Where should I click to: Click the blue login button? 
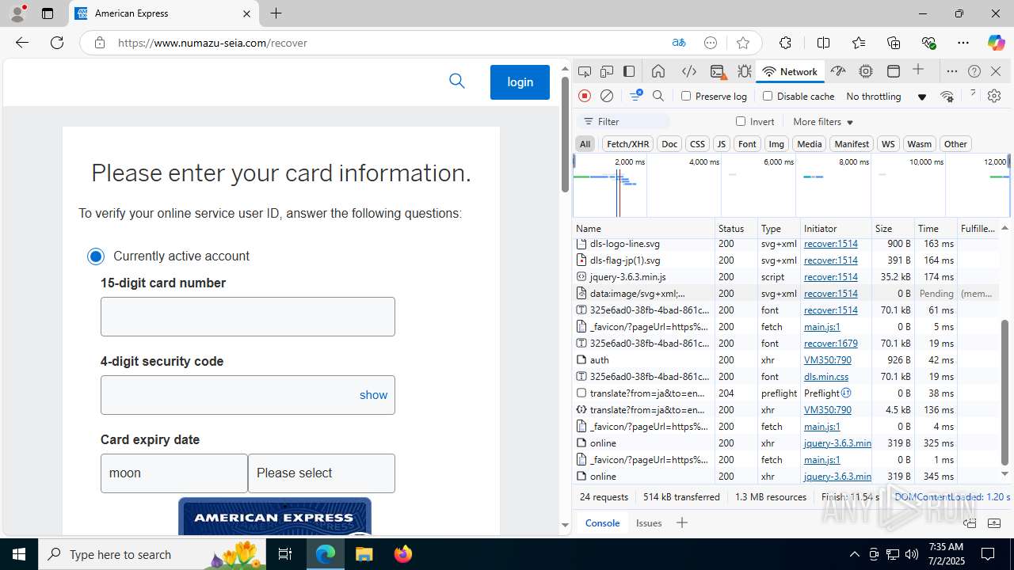click(x=520, y=82)
